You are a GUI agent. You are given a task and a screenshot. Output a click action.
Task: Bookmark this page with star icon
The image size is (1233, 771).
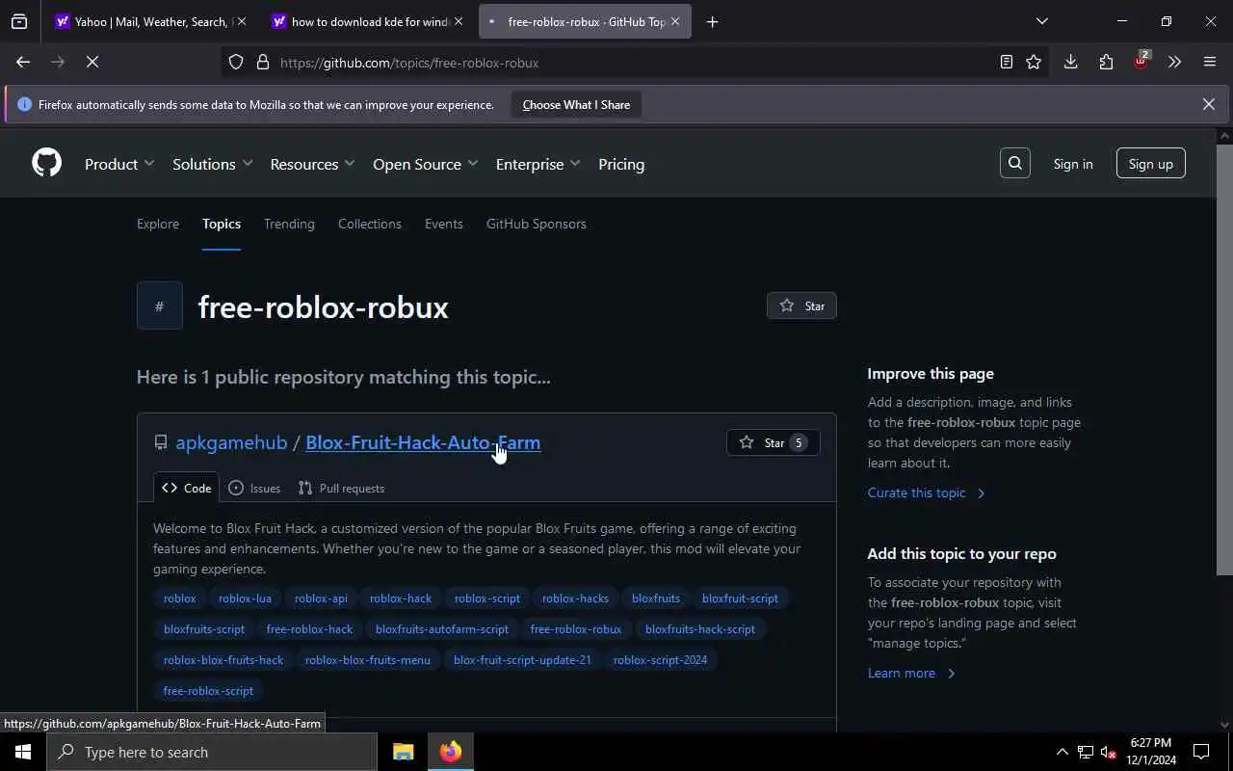click(1034, 62)
